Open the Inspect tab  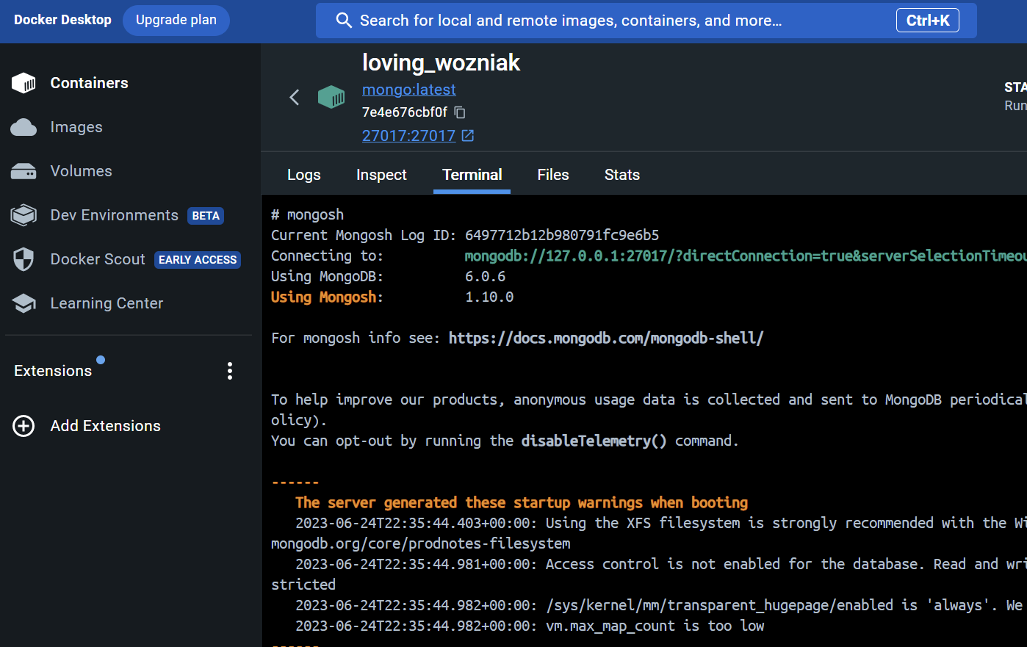(x=381, y=175)
